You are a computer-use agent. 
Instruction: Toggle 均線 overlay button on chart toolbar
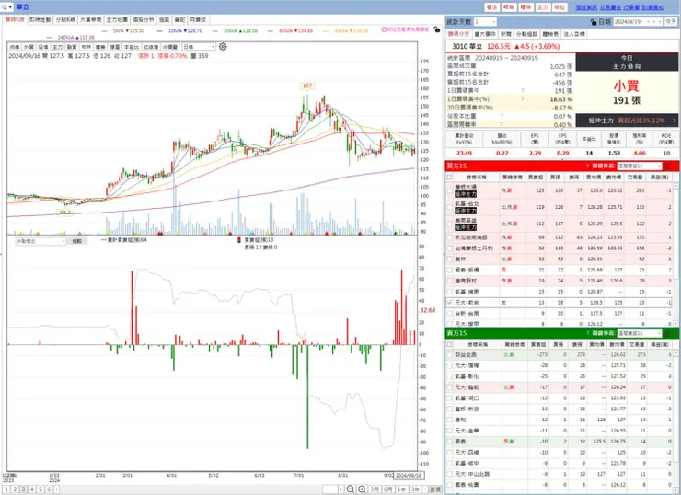(x=15, y=47)
